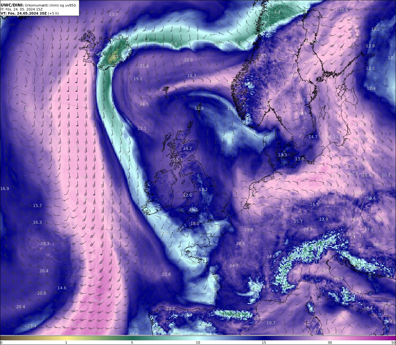Click the 14.5 value label

314,205
